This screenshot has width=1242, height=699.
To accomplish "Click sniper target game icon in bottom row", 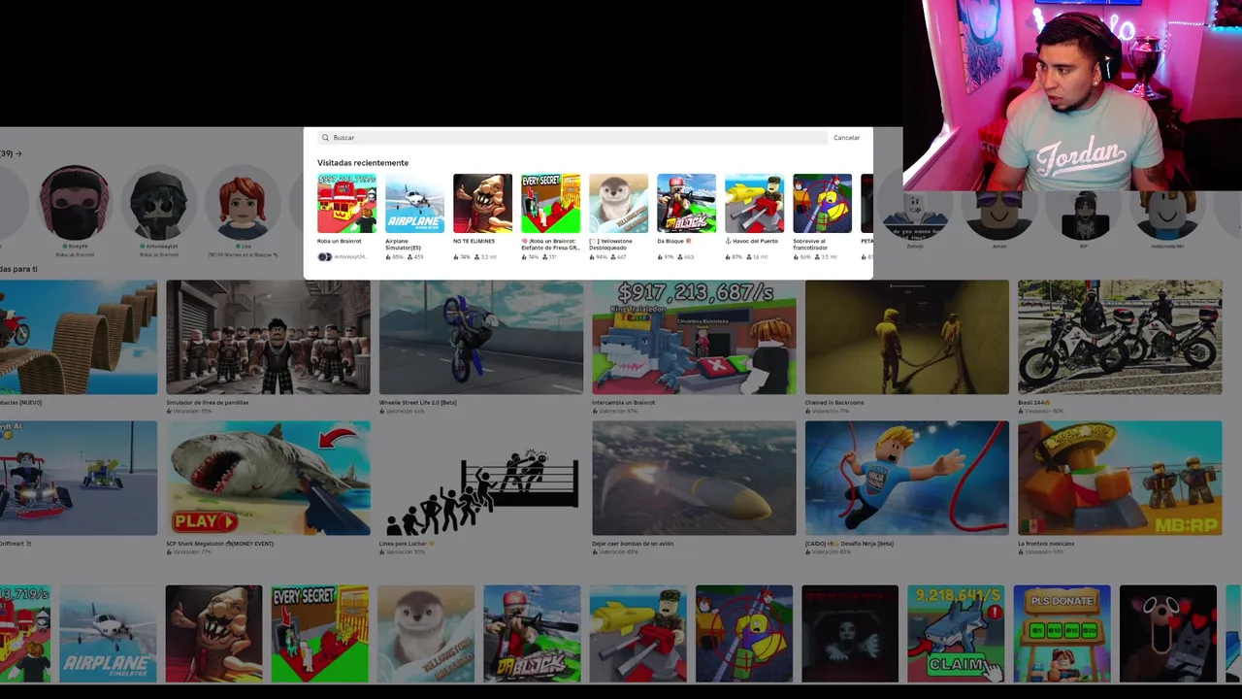I will coord(744,633).
